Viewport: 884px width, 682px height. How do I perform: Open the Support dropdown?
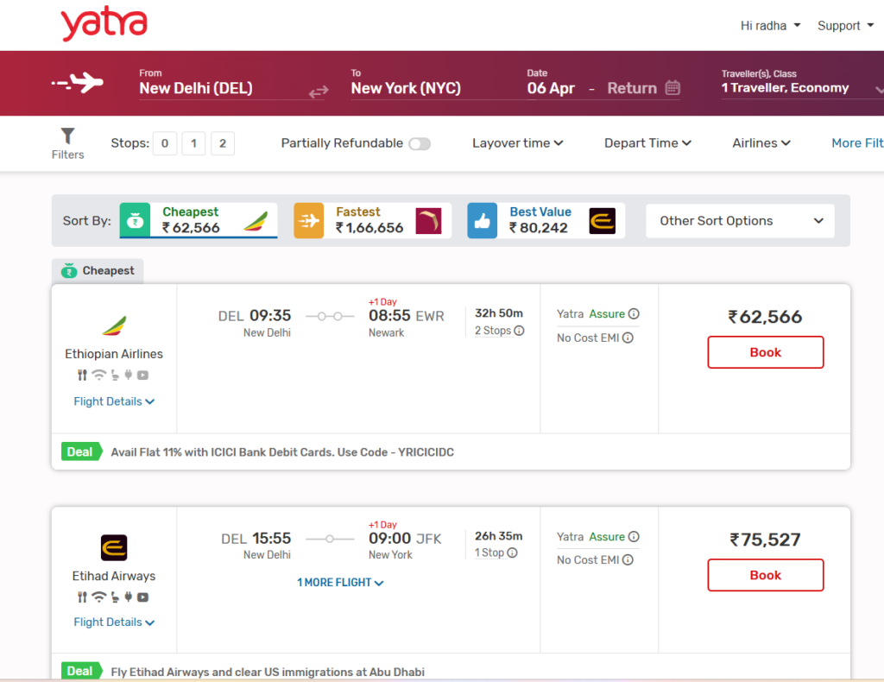(846, 25)
